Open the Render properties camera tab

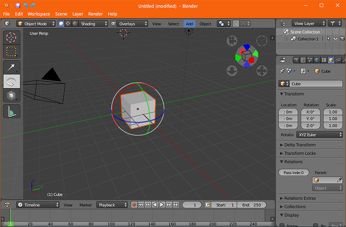[296, 60]
